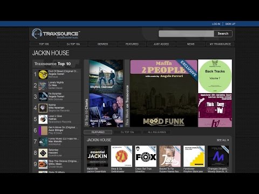Open Stop & Go release cover
This screenshot has width=259, height=194.
click(x=121, y=156)
